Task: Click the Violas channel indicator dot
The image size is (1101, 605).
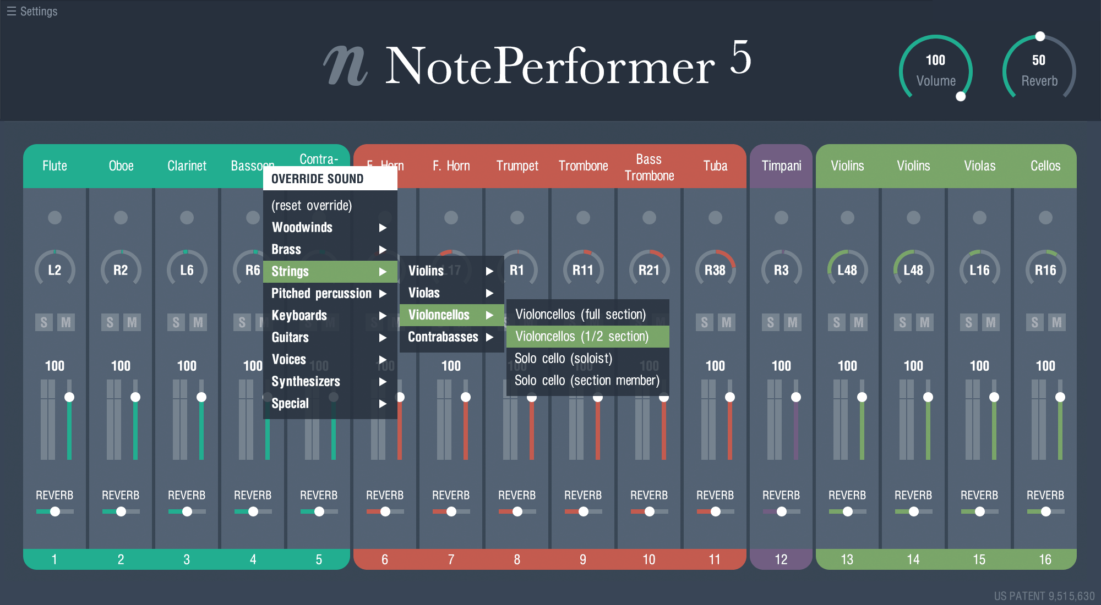Action: click(x=979, y=217)
